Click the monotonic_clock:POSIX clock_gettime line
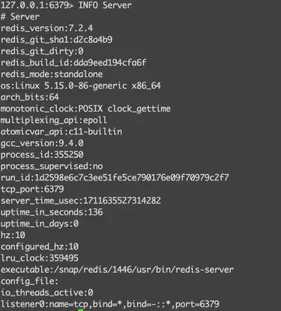This screenshot has width=281, height=311. click(86, 109)
